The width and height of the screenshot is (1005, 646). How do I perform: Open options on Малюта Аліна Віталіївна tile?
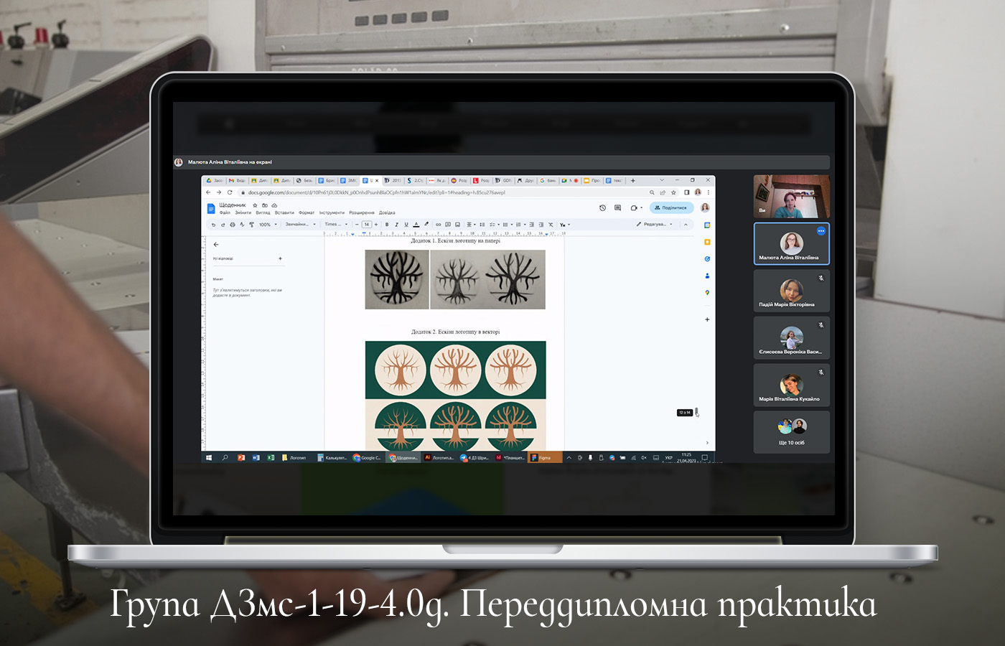click(821, 231)
